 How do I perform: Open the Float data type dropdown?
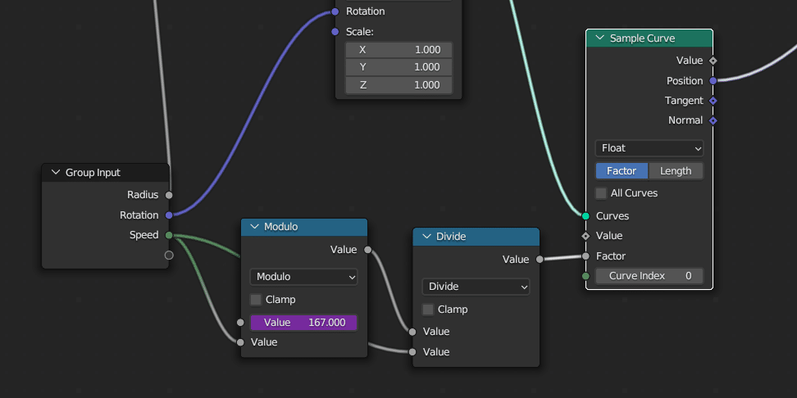(649, 148)
